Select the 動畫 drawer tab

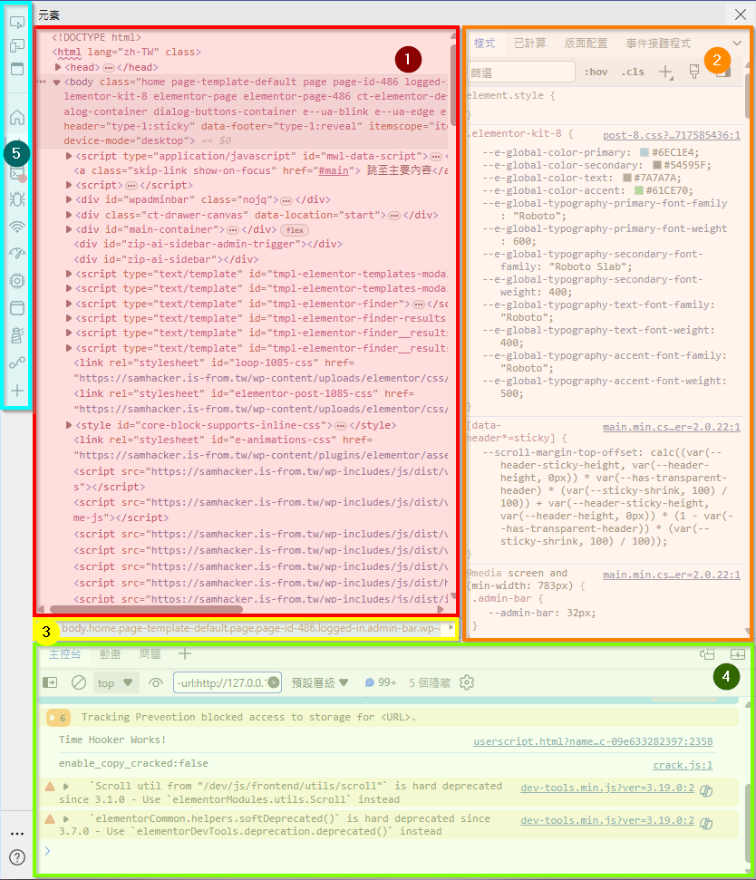110,653
